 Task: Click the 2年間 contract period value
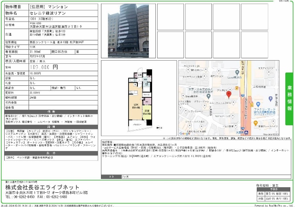(33, 98)
